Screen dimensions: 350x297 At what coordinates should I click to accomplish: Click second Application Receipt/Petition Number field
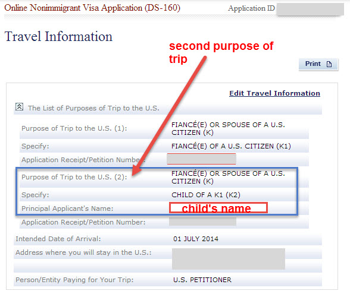pos(202,222)
